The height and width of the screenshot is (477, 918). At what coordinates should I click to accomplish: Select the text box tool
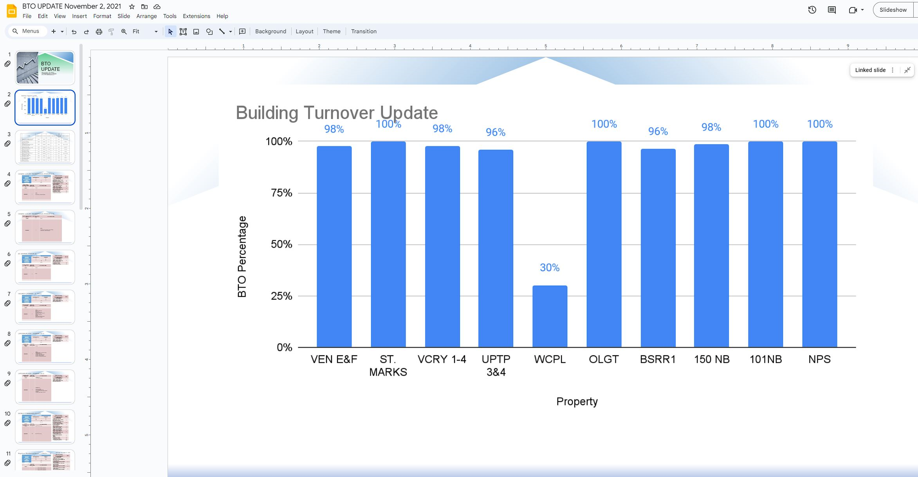[183, 32]
